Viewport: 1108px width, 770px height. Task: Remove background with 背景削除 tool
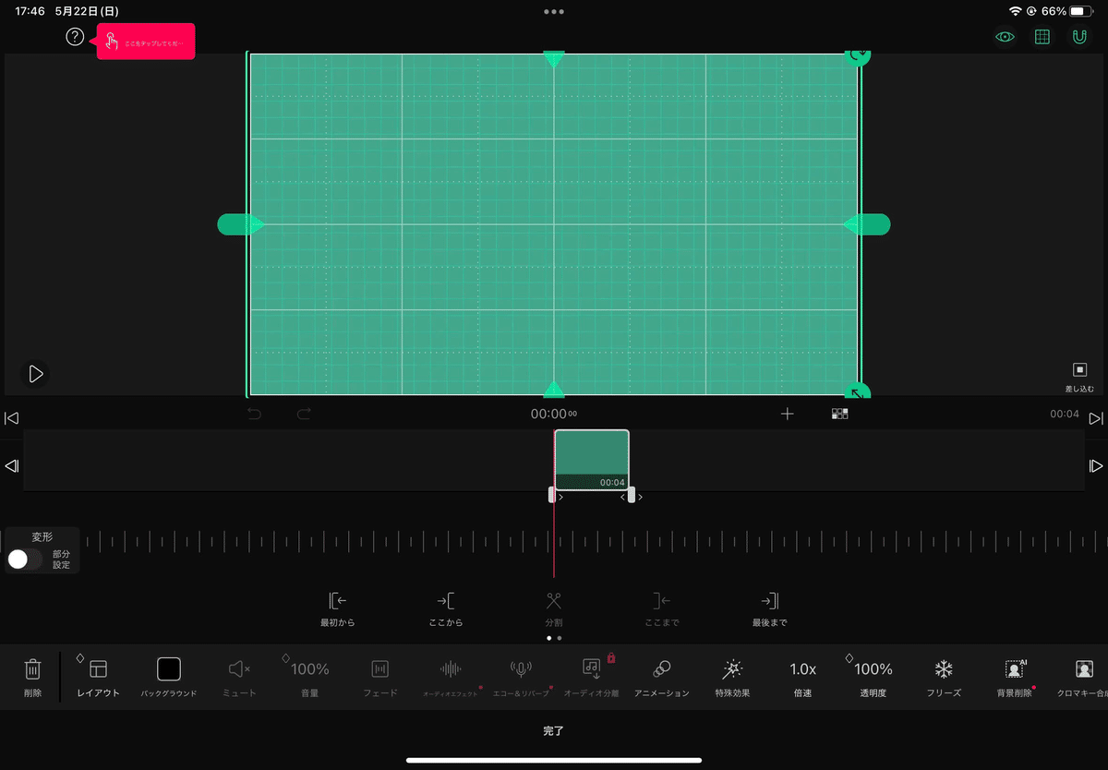tap(1013, 677)
